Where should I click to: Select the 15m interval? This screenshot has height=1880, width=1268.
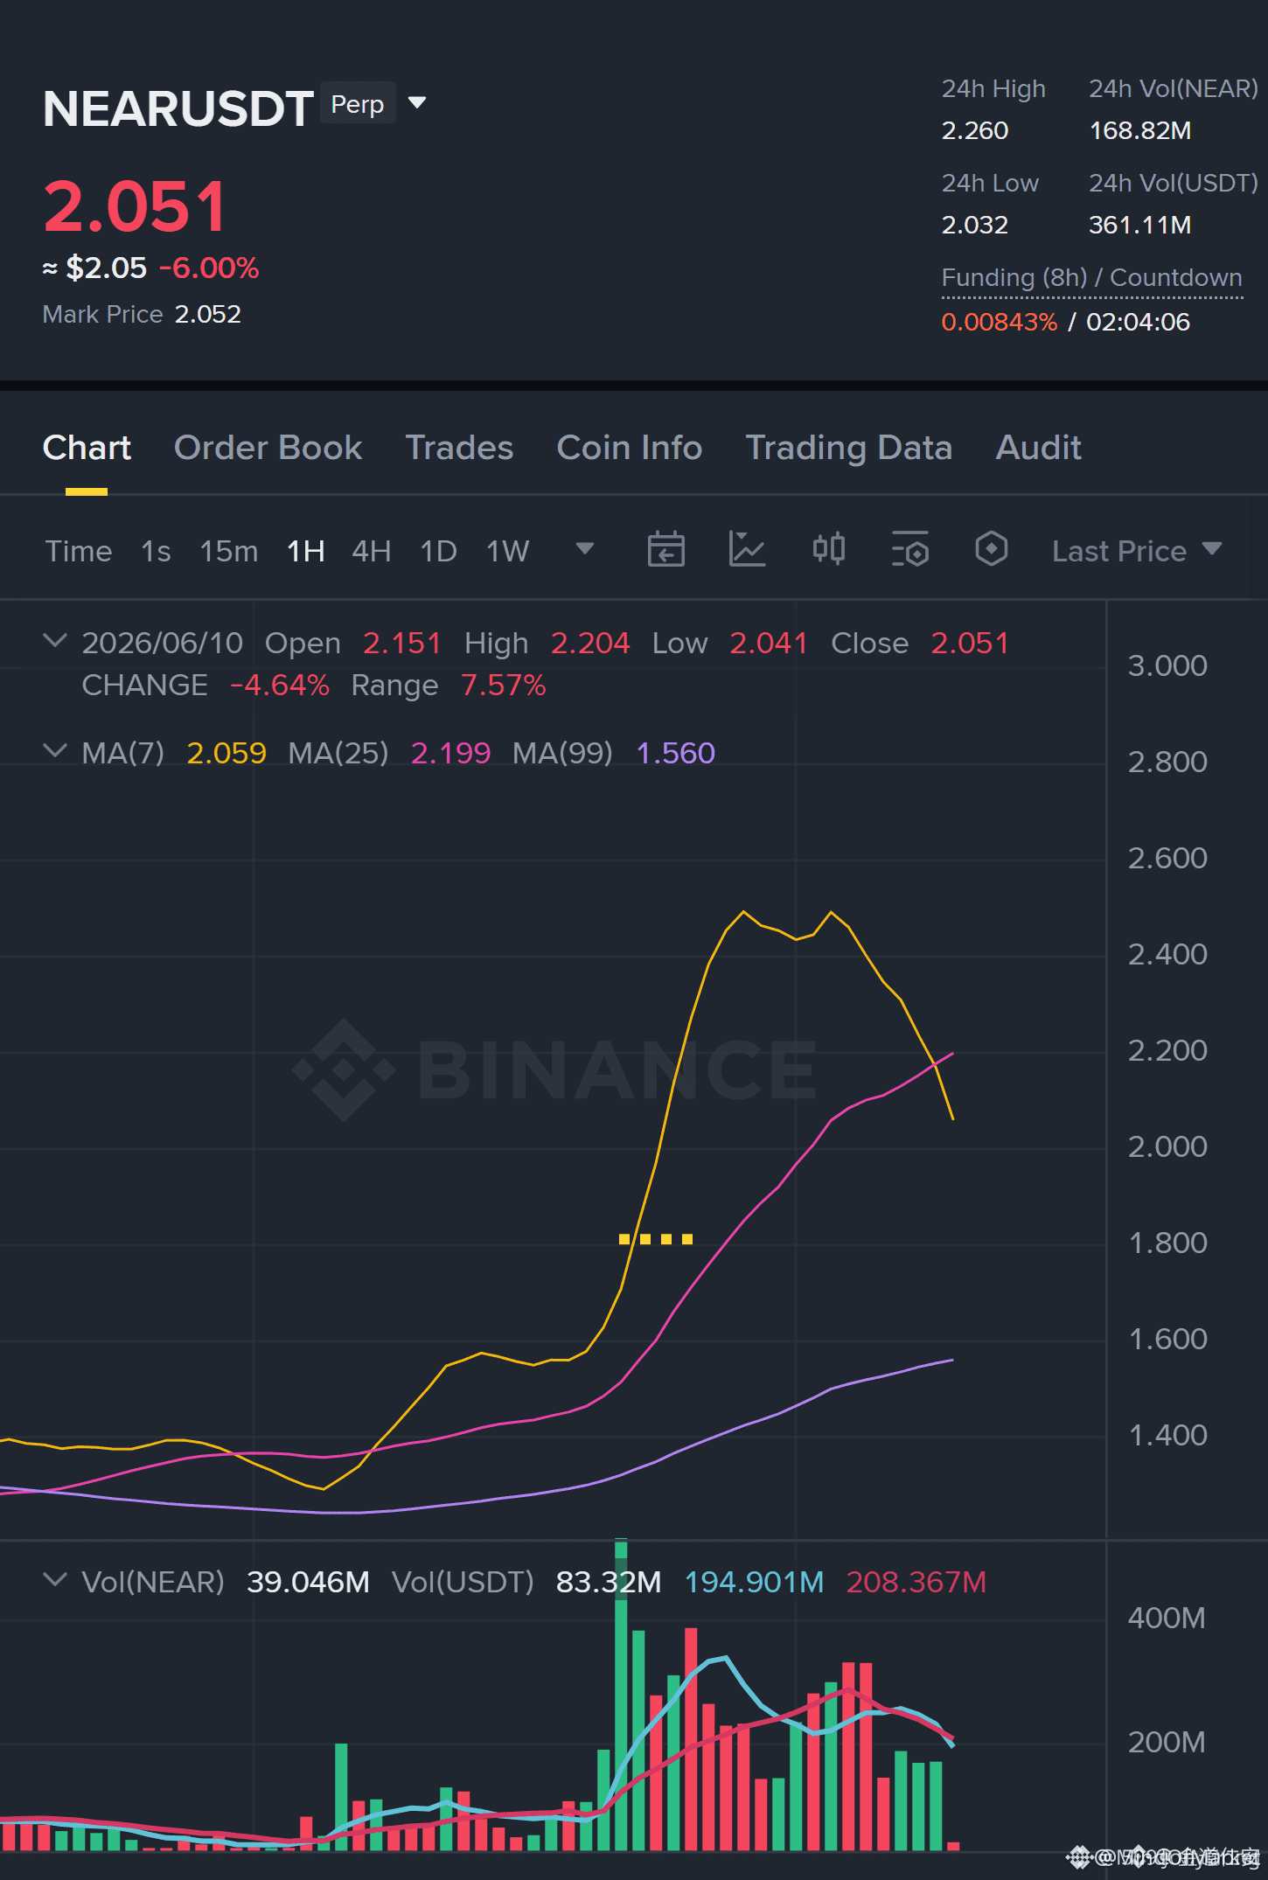(x=229, y=551)
